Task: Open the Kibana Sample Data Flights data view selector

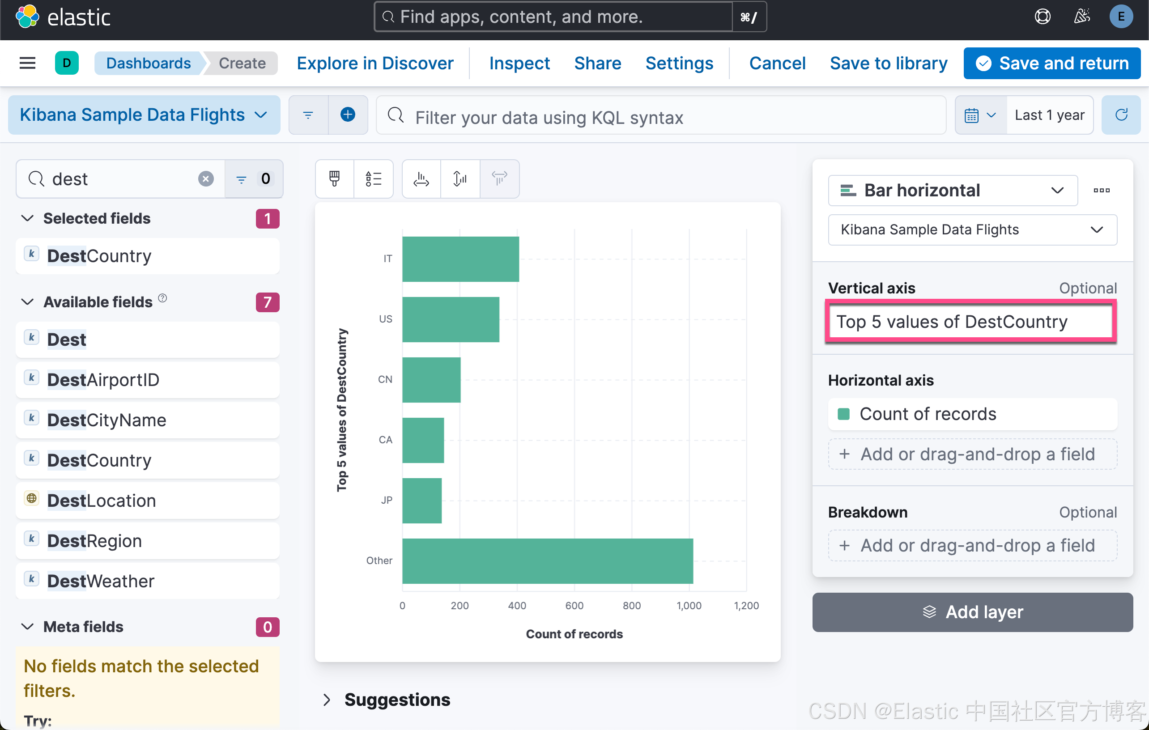Action: coord(144,115)
